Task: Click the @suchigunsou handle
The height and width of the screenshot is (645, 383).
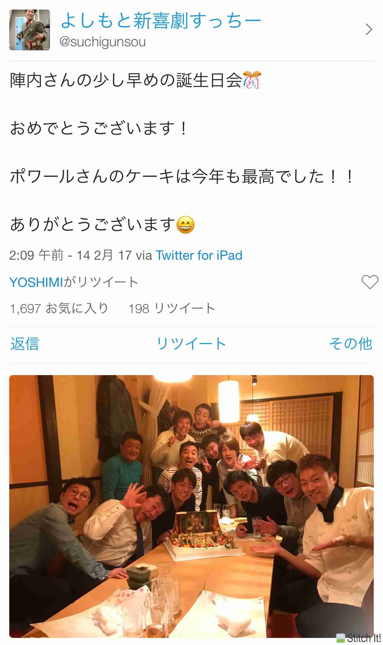Action: [x=102, y=42]
